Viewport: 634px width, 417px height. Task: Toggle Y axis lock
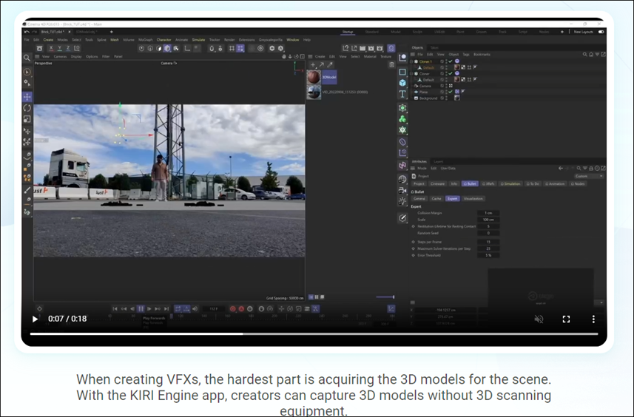pyautogui.click(x=59, y=48)
